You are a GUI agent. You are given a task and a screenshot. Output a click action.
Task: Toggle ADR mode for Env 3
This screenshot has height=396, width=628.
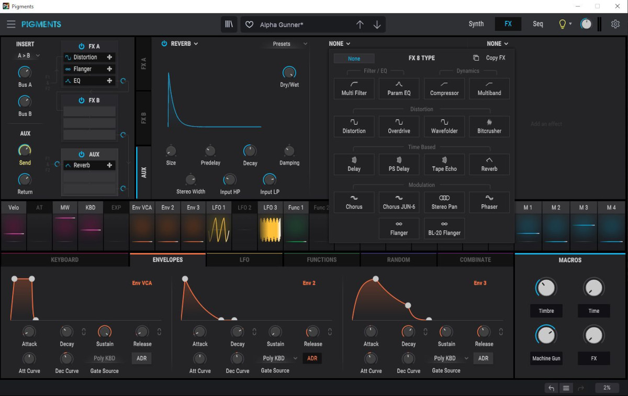[x=483, y=358]
